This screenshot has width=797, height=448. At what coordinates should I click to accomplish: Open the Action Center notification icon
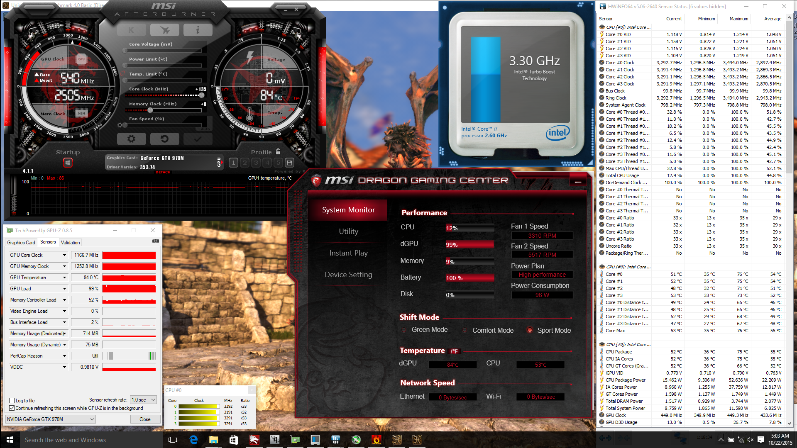[761, 440]
